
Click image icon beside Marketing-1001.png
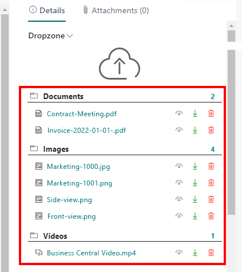click(x=39, y=183)
